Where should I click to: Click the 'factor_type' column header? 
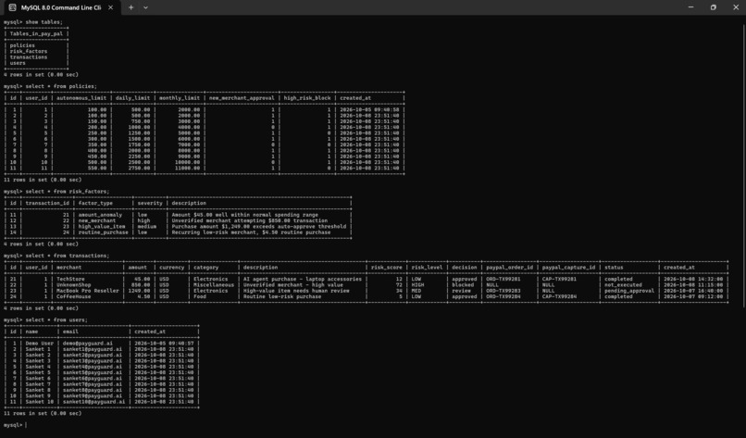(95, 204)
